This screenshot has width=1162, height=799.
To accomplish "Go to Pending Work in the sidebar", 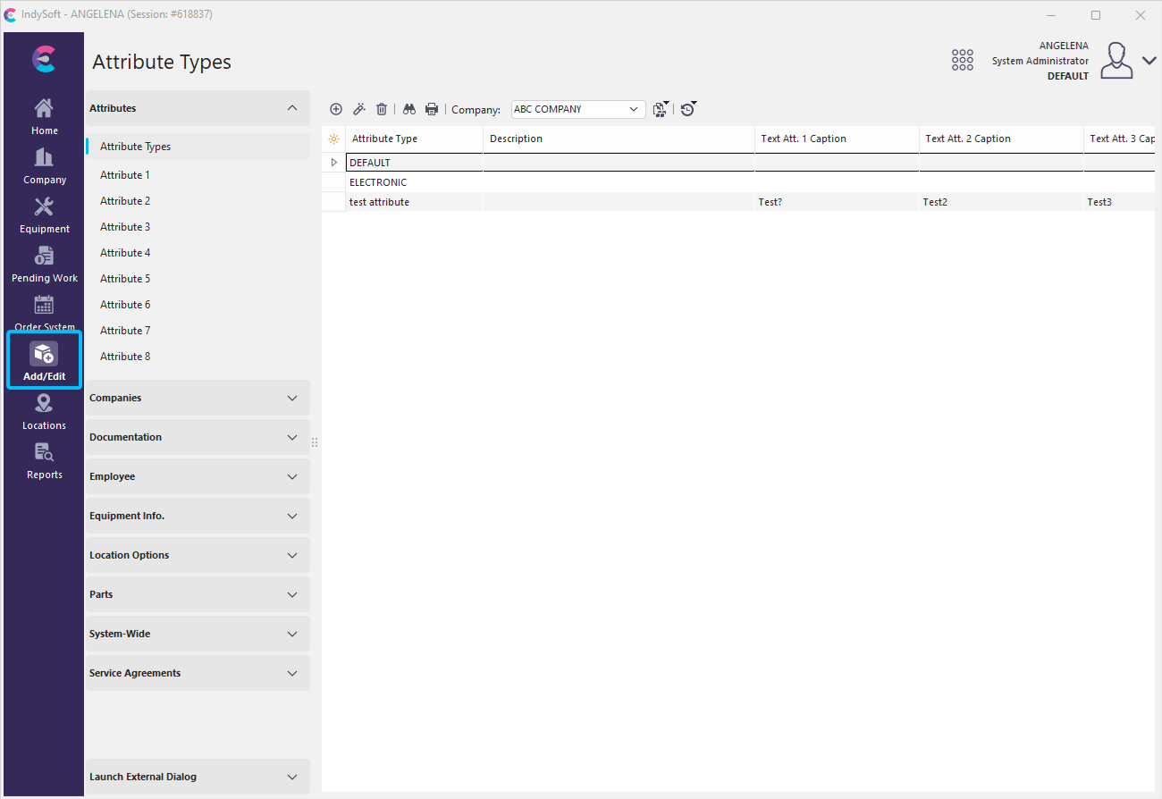I will pyautogui.click(x=44, y=265).
